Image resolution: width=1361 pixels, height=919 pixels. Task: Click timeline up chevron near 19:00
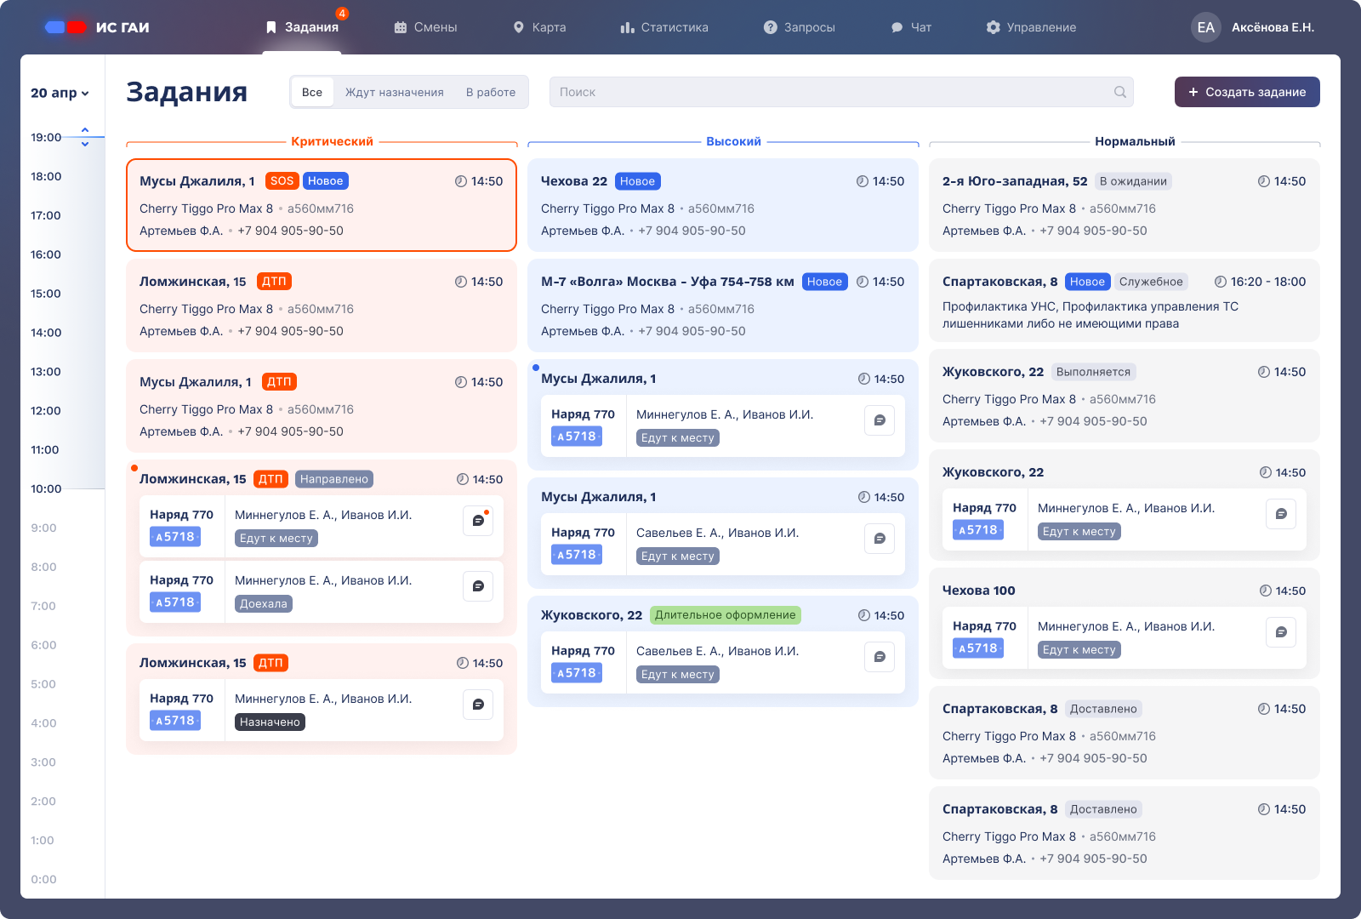(x=85, y=130)
